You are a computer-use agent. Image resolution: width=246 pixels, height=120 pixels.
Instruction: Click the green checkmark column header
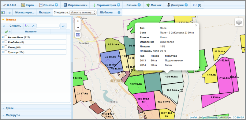coord(6,32)
